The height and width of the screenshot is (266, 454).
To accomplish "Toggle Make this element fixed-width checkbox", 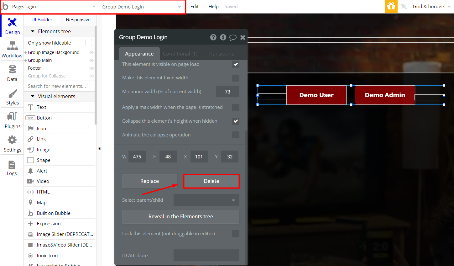I will (x=236, y=78).
